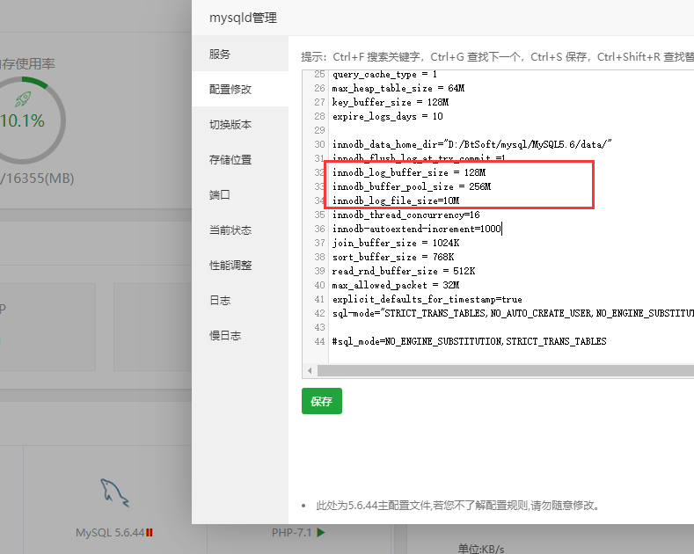
Task: Click line 44 commented #sql_mode line
Action: coord(469,341)
